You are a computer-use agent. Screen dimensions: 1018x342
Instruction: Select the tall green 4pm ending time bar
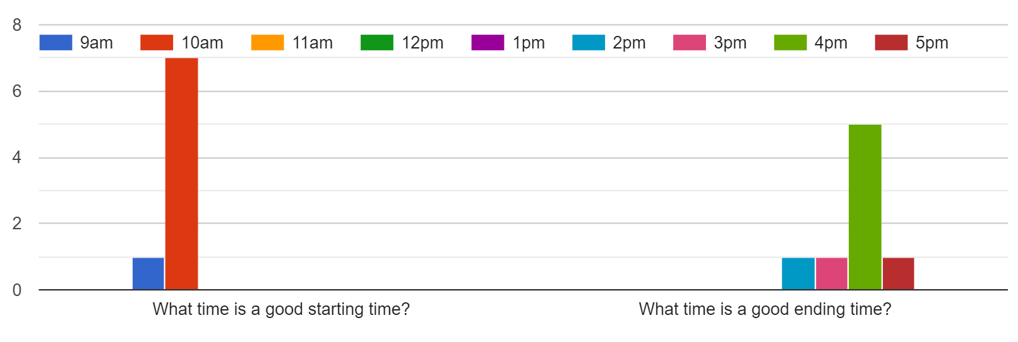[x=865, y=207]
